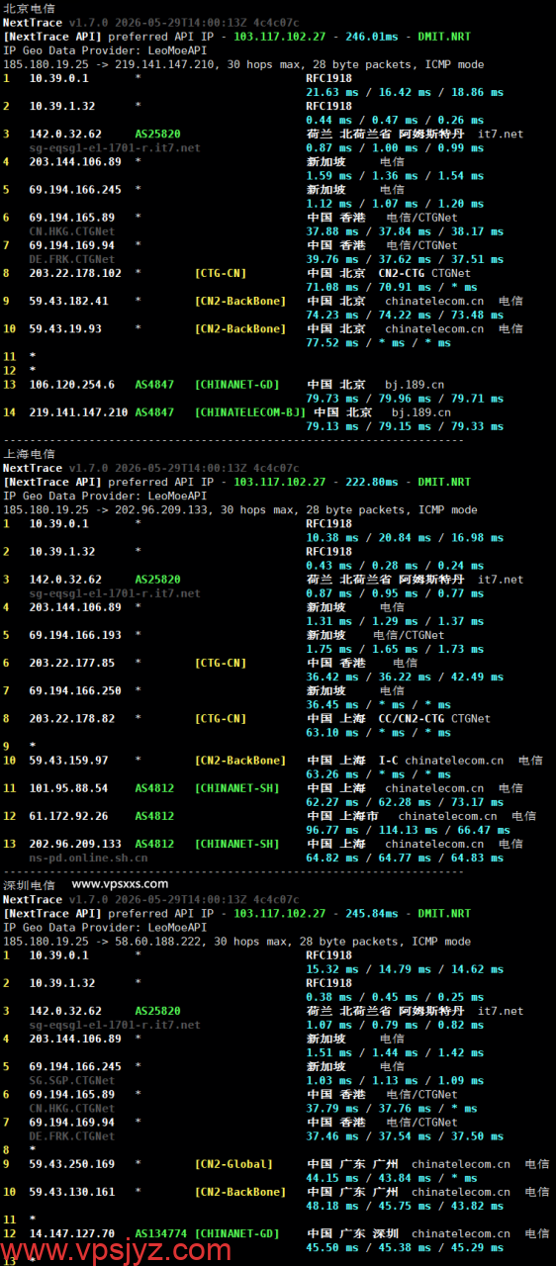
Task: Select the 北京电信 heading at top
Action: [29, 8]
